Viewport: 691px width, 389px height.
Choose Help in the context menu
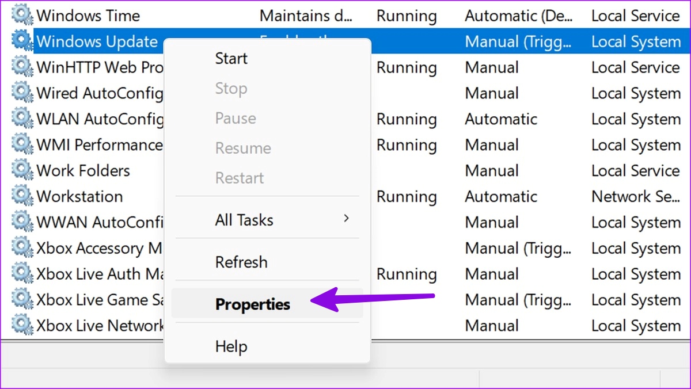coord(231,346)
